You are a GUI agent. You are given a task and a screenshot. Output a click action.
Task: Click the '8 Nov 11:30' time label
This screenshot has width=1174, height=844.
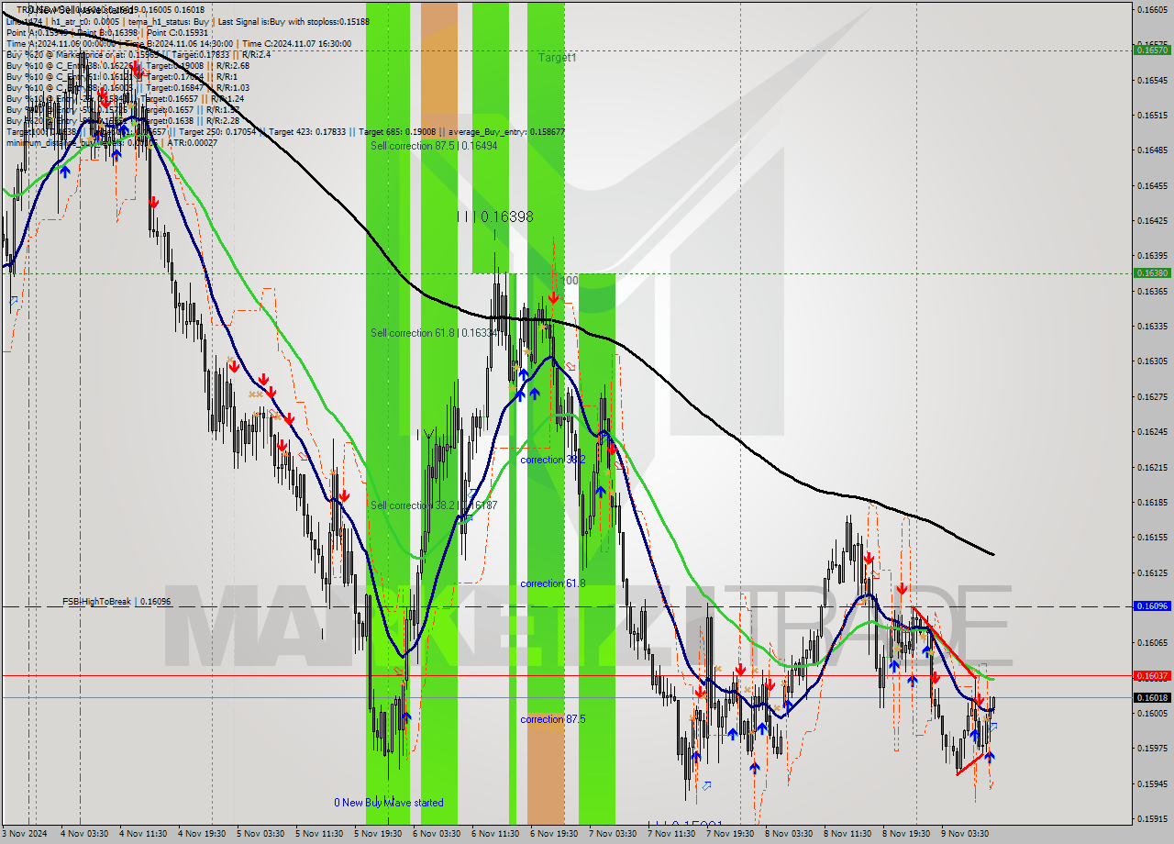click(847, 834)
